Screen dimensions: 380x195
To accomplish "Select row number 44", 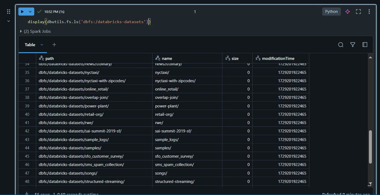I will coord(27,148).
